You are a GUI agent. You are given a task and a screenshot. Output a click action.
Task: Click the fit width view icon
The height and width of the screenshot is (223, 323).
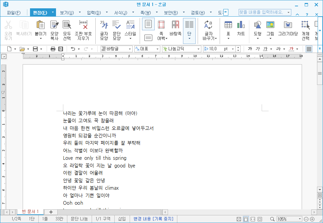click(x=253, y=219)
